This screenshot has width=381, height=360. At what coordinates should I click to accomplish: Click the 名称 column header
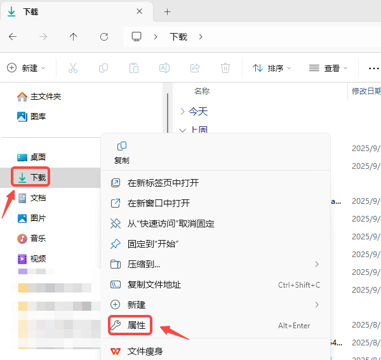[x=202, y=91]
